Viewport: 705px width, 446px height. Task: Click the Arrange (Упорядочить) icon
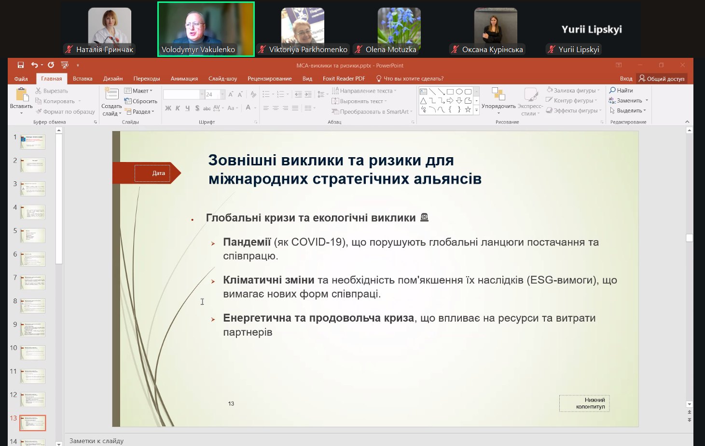498,95
